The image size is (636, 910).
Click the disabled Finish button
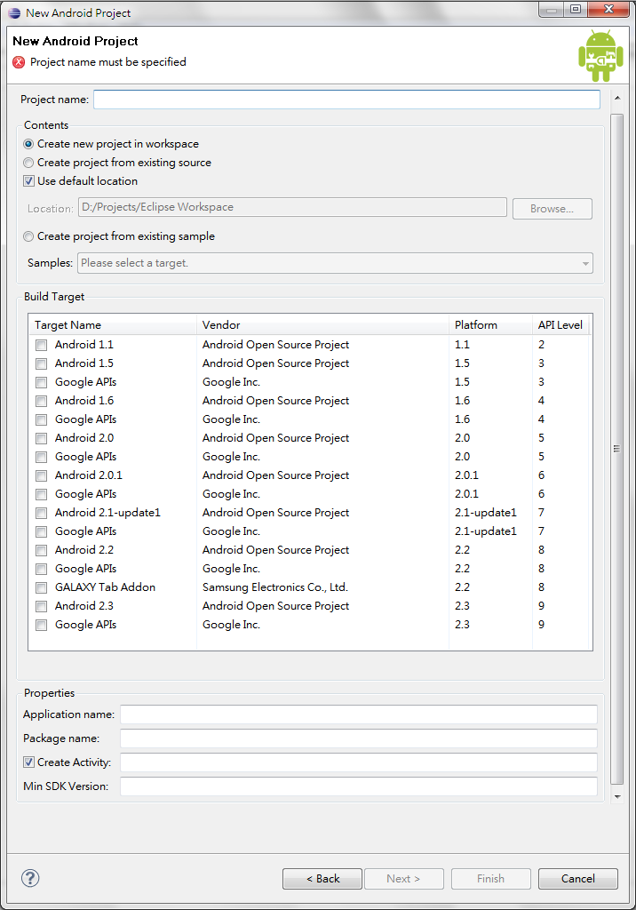point(491,879)
